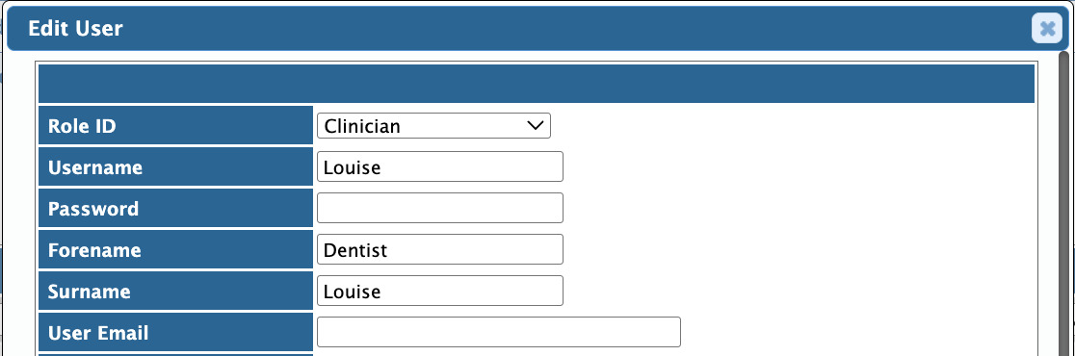Click the Password label cell

175,208
